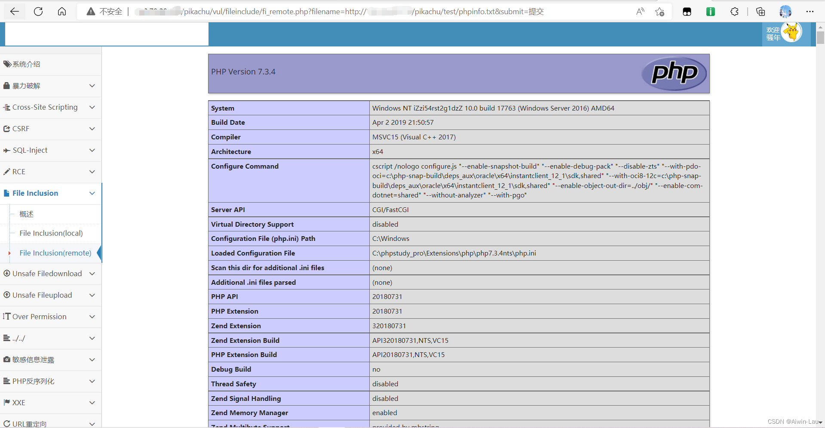
Task: Expand the Cross-Site Scripting chevron
Action: pyautogui.click(x=92, y=107)
